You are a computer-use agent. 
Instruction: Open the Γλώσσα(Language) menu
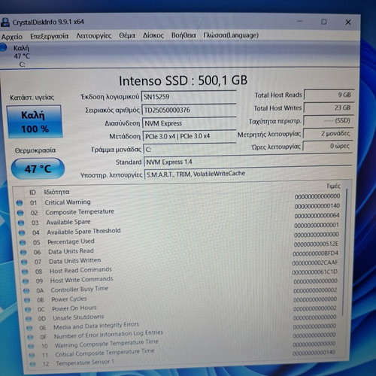pos(231,35)
